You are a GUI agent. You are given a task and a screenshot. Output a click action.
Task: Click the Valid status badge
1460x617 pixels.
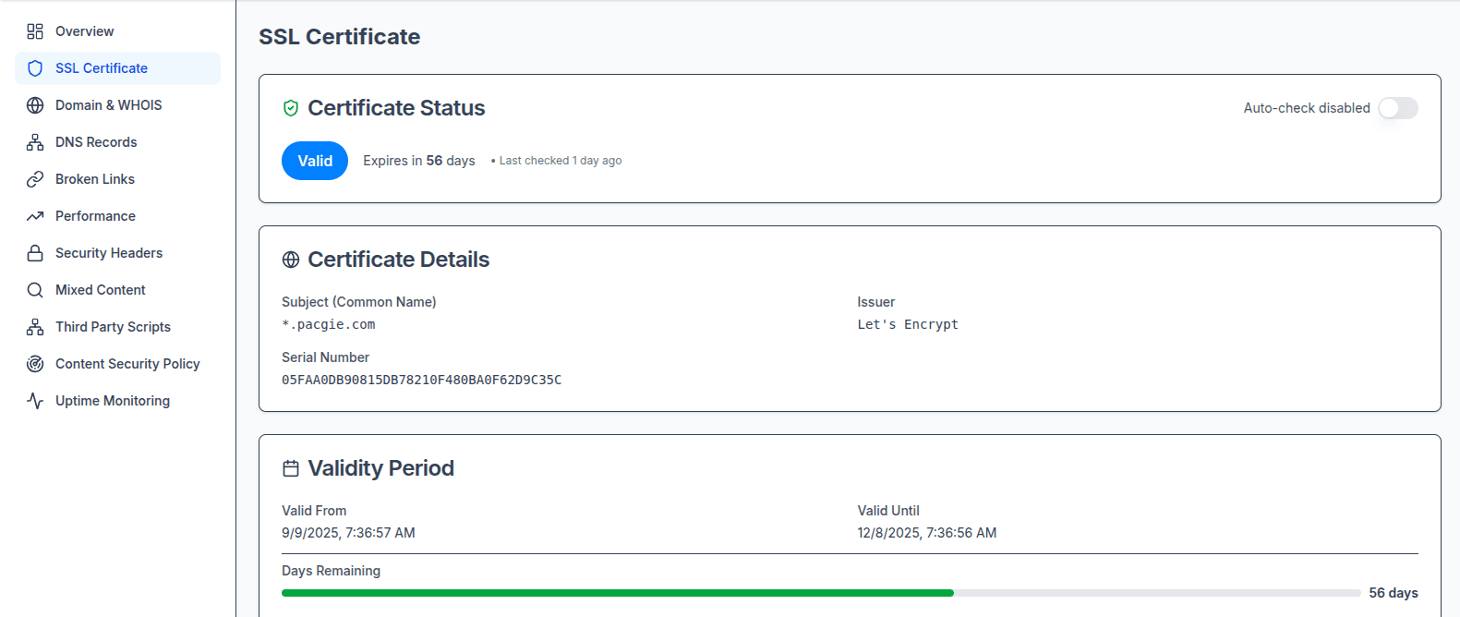[315, 160]
